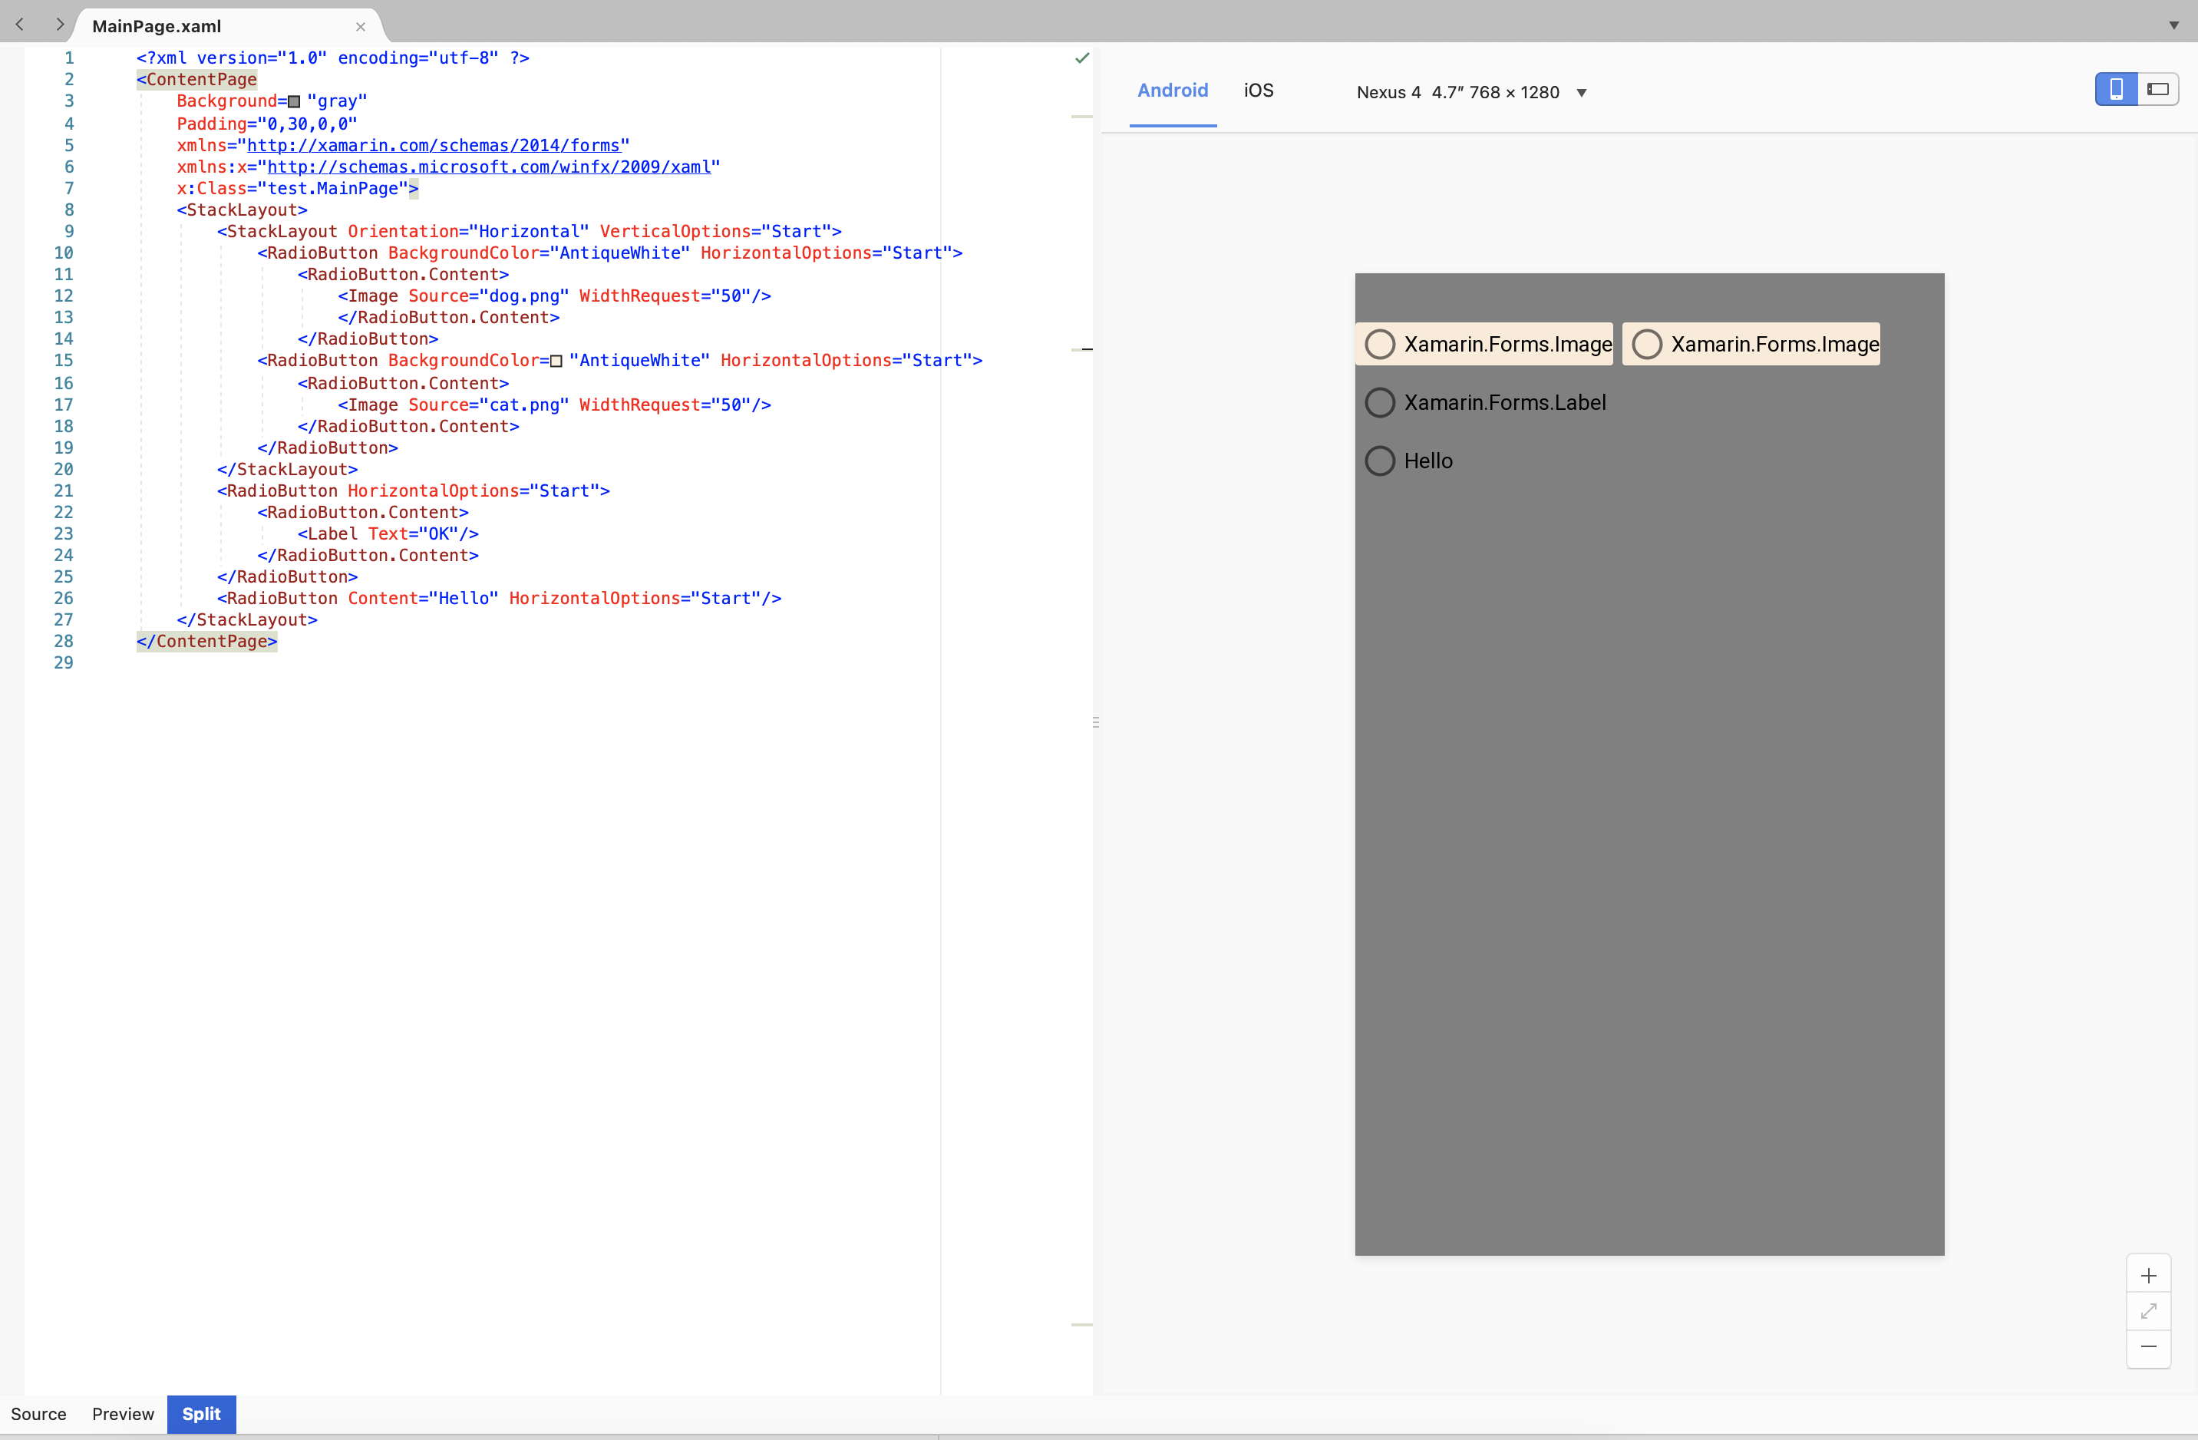2198x1440 pixels.
Task: Switch the preview to portrait orientation
Action: [x=2116, y=89]
